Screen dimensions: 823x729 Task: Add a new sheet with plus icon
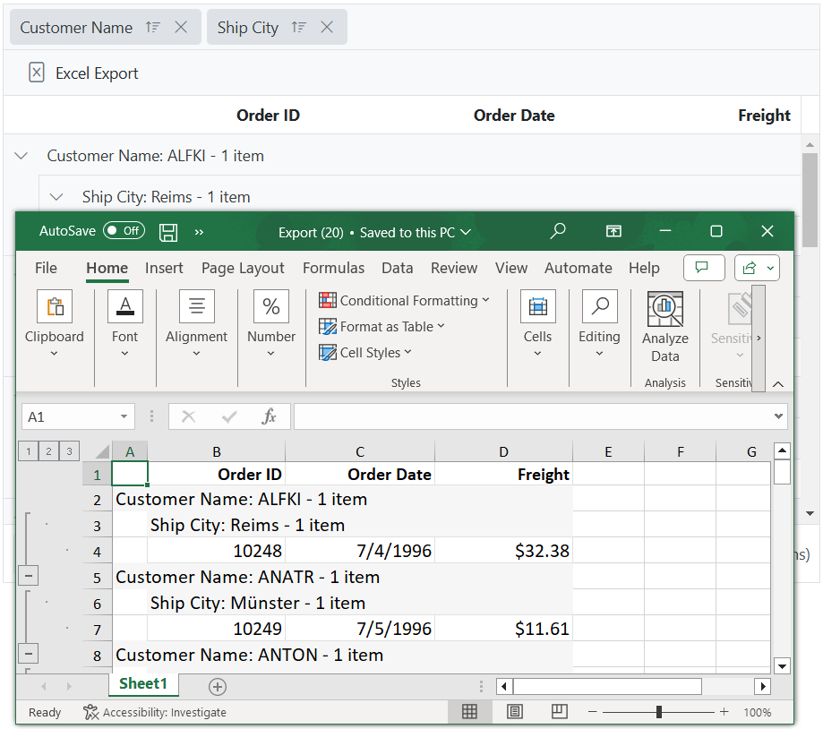[x=218, y=687]
